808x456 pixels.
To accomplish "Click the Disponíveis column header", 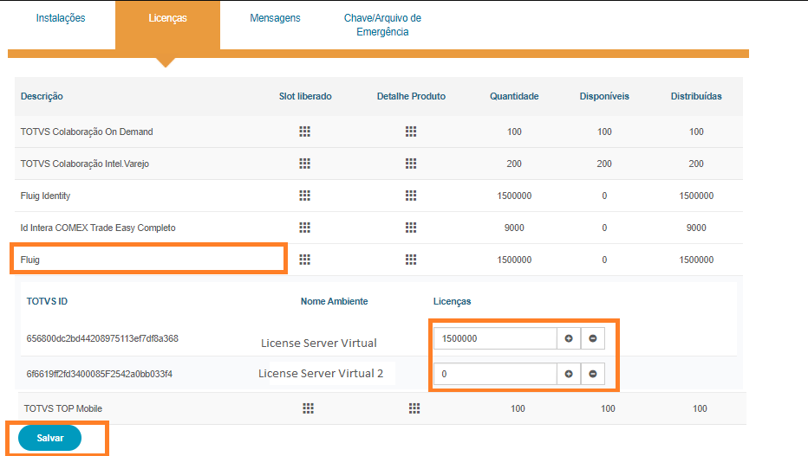I will tap(604, 96).
